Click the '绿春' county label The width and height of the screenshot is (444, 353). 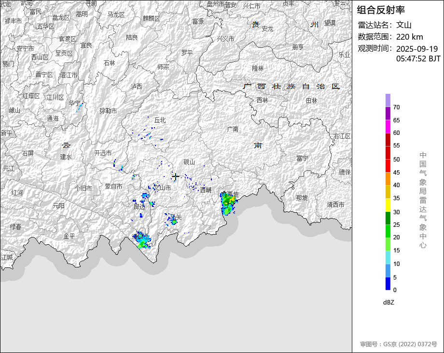click(15, 227)
